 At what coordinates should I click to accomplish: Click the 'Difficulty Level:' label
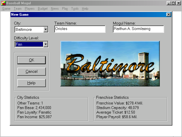click(x=26, y=38)
